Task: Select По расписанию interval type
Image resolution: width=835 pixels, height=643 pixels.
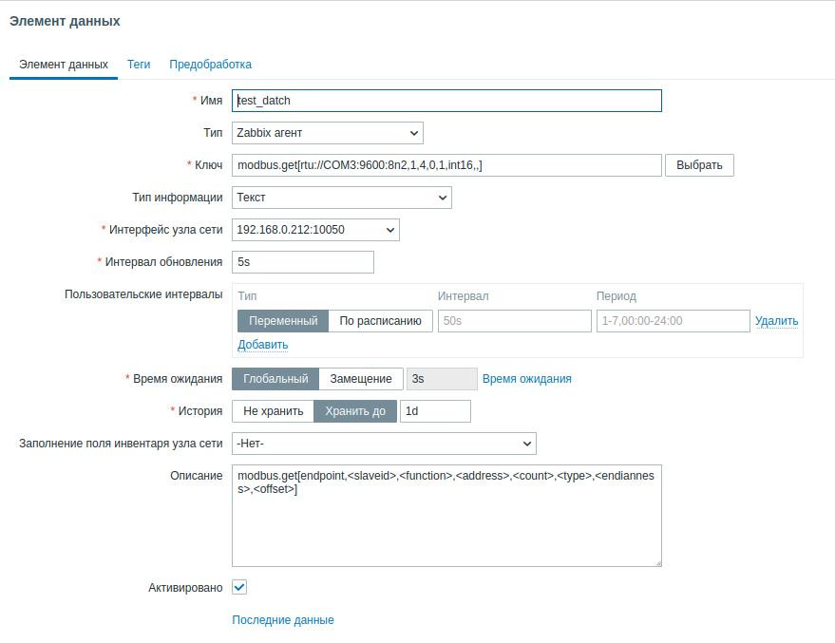Action: pyautogui.click(x=380, y=321)
